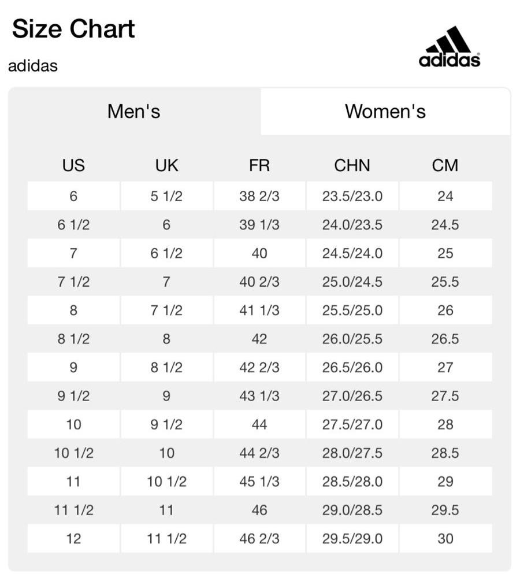Screen dimensions: 520x585
Task: Click the FR 38 2/3 cell
Action: pyautogui.click(x=259, y=196)
